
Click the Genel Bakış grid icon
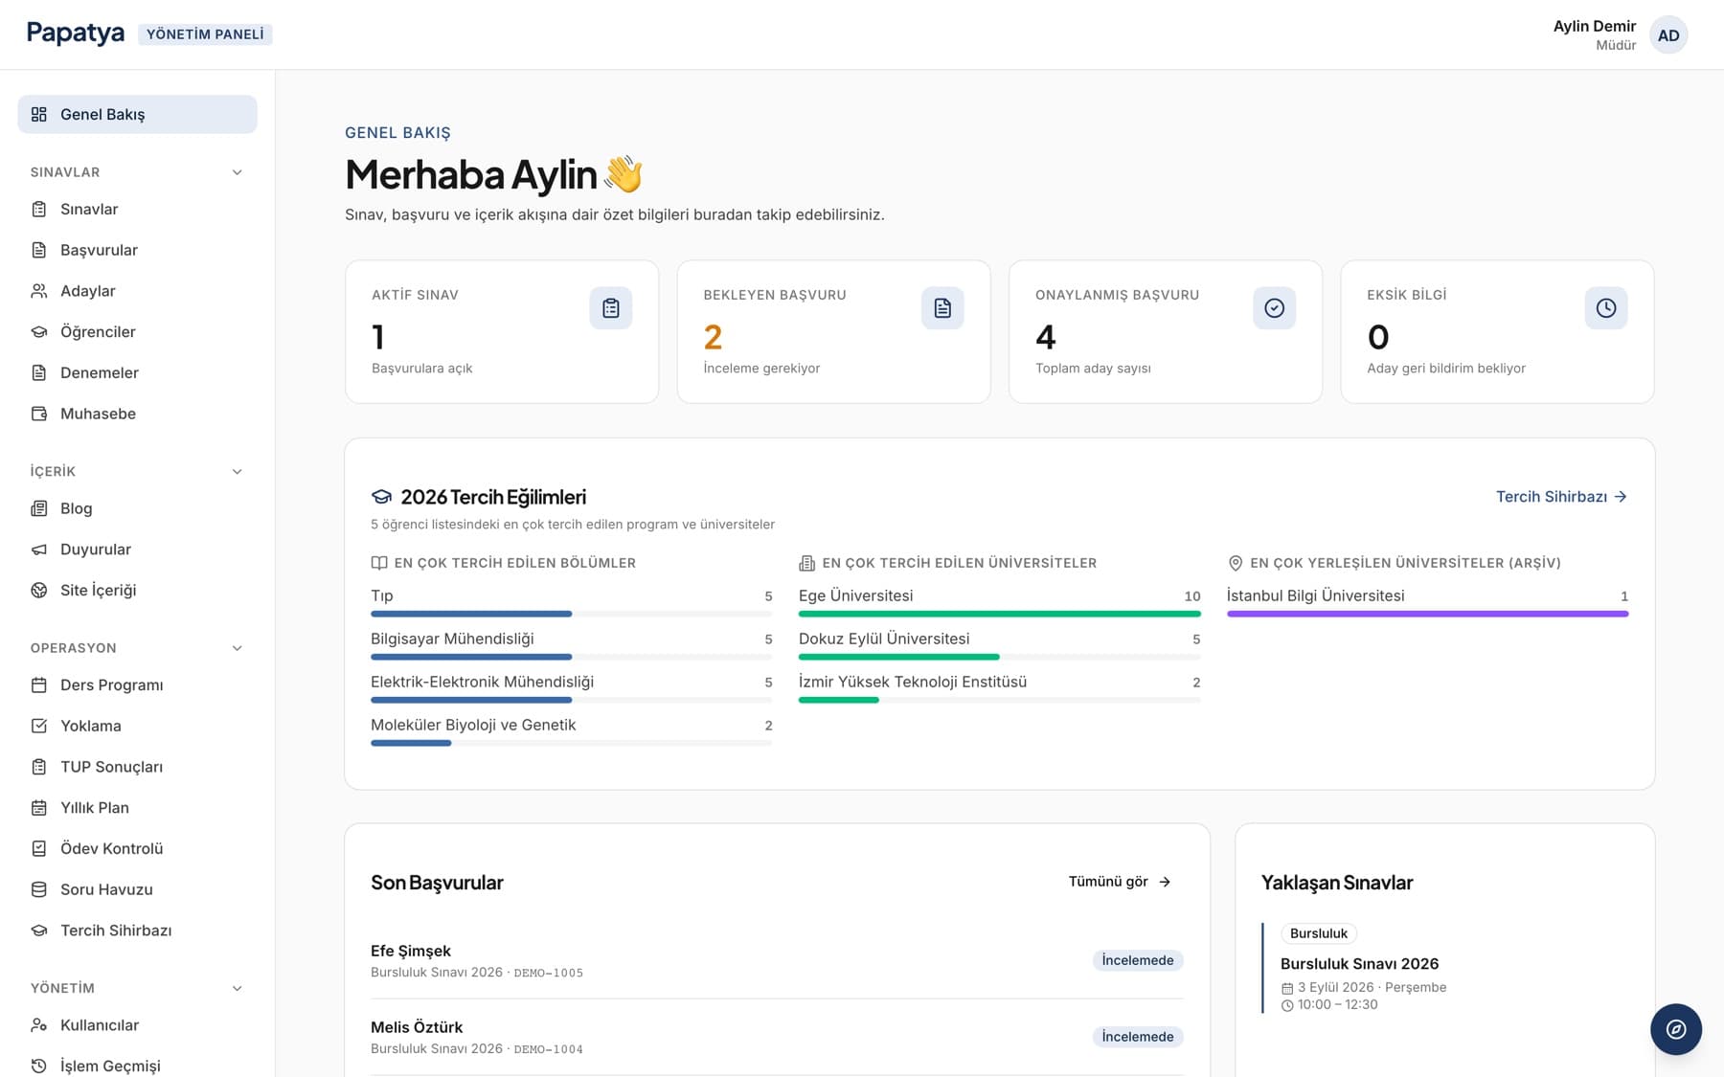(39, 115)
